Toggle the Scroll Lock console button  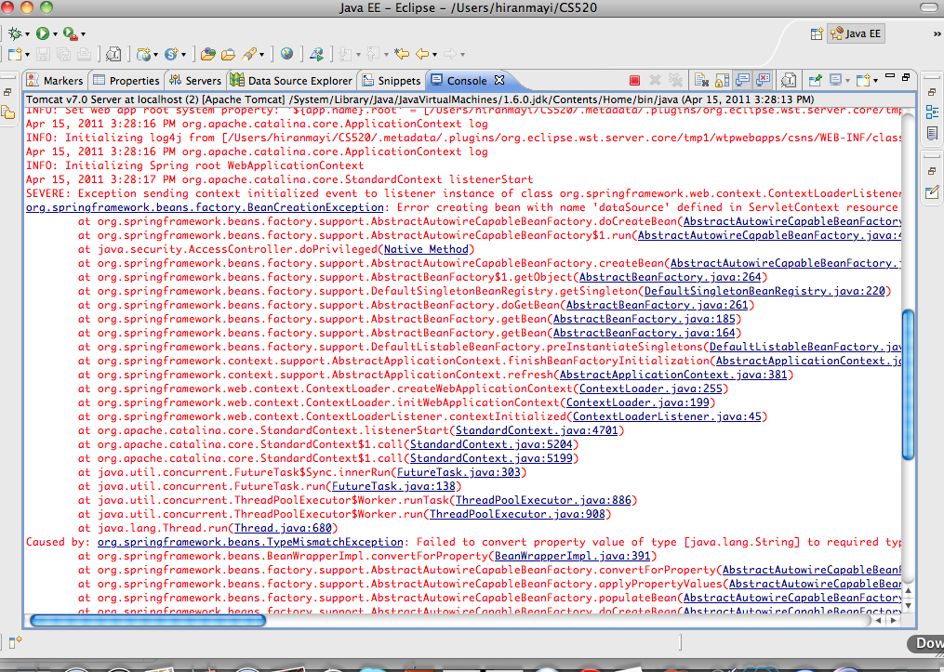click(x=723, y=81)
